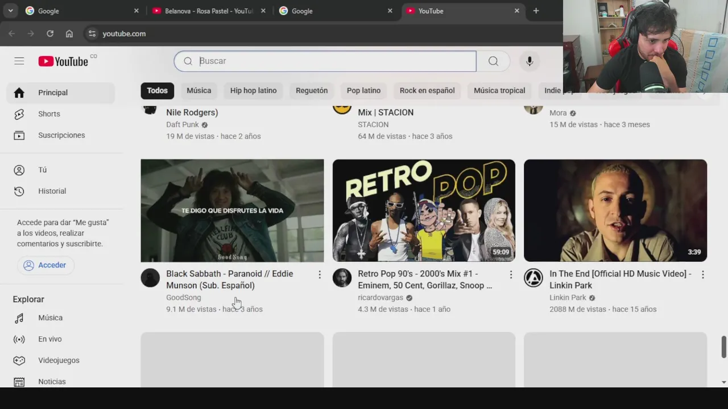
Task: Click the Daft Punk channel avatar
Action: click(x=150, y=109)
